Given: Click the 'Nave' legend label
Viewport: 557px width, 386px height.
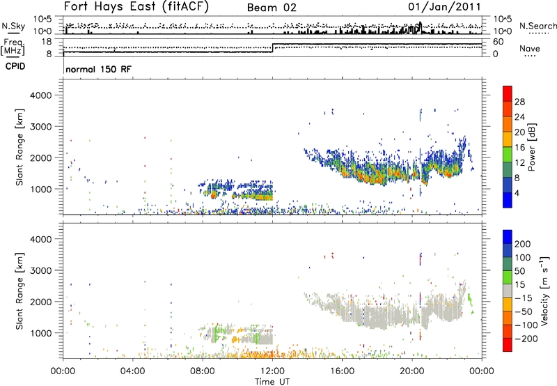Looking at the screenshot, I should point(530,49).
